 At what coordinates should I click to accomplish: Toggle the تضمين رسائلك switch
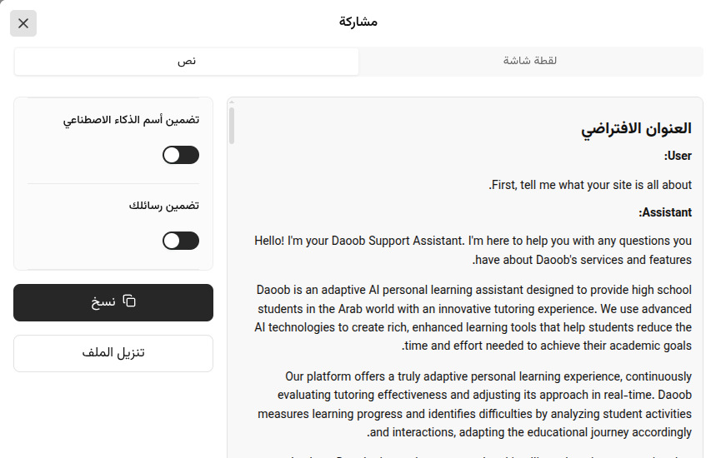point(181,241)
